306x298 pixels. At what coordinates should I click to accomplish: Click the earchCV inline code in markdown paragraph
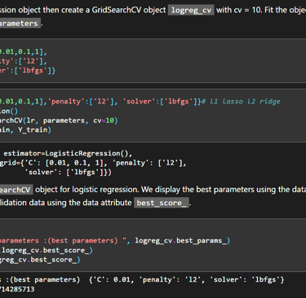(16, 190)
